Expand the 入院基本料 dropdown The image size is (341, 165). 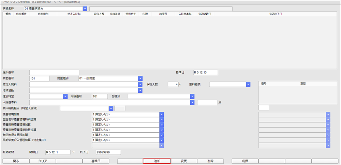coord(192,102)
